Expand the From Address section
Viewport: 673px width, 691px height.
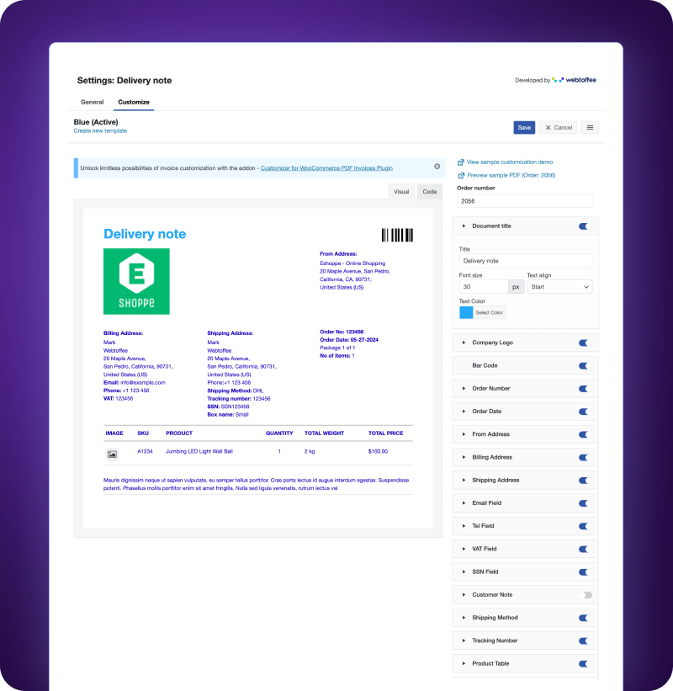[464, 434]
